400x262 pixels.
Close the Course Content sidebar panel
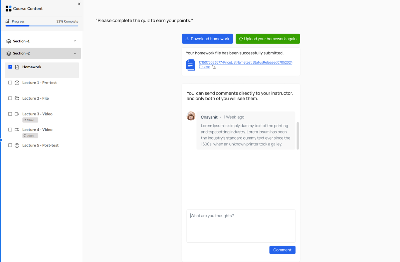click(79, 4)
